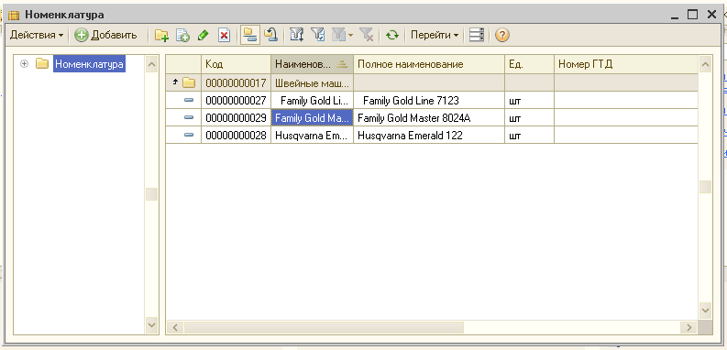This screenshot has width=727, height=350.
Task: Click the Код column header
Action: [x=236, y=64]
